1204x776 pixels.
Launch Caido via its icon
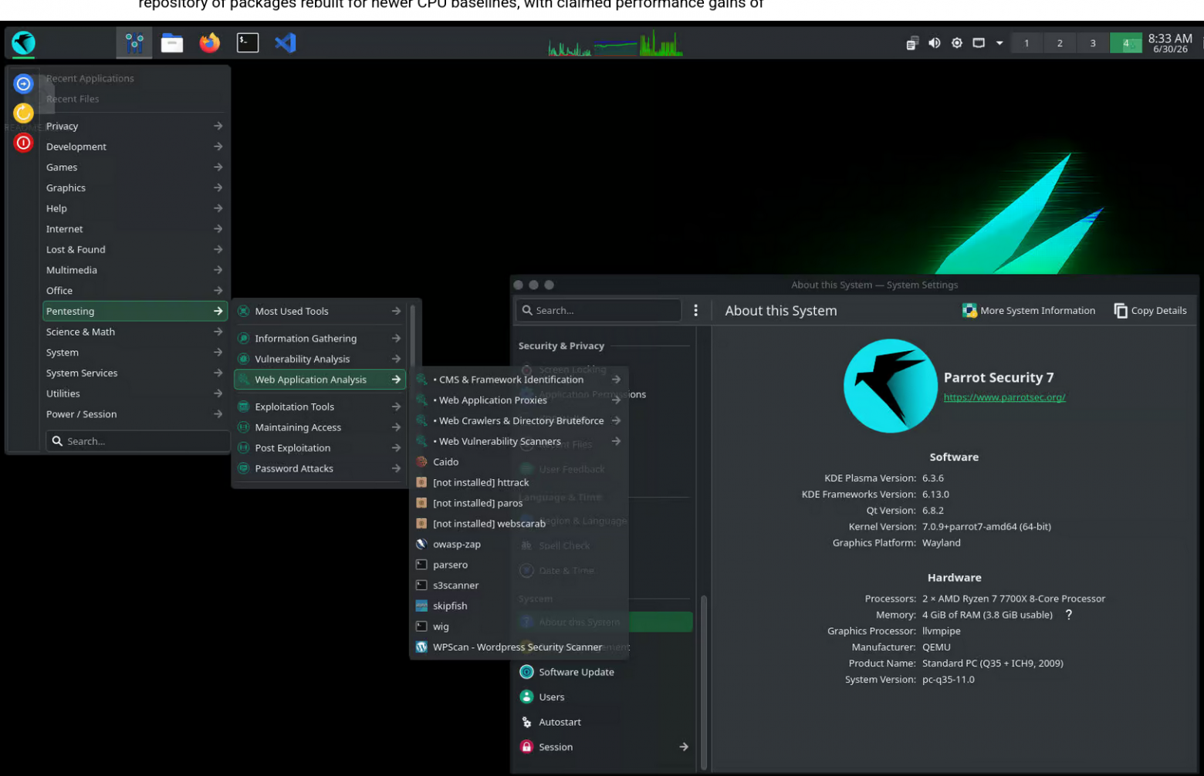tap(421, 462)
